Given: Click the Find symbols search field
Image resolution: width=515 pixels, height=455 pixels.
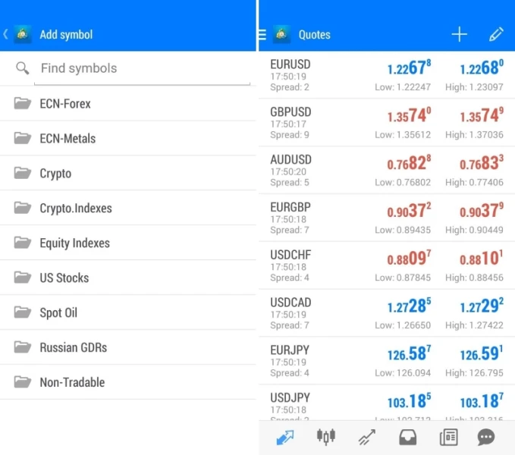Looking at the screenshot, I should (x=144, y=68).
